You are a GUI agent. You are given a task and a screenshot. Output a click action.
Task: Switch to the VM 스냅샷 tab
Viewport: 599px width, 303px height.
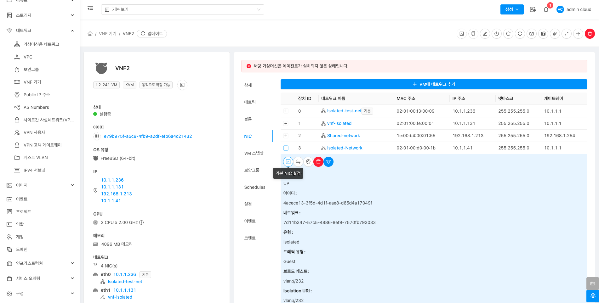coord(254,153)
